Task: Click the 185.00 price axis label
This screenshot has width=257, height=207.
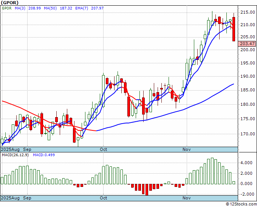Action: click(x=248, y=90)
